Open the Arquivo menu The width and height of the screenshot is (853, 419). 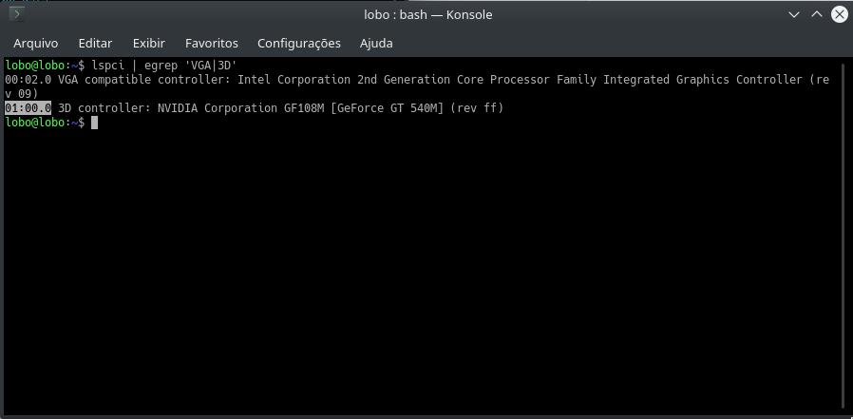click(36, 43)
